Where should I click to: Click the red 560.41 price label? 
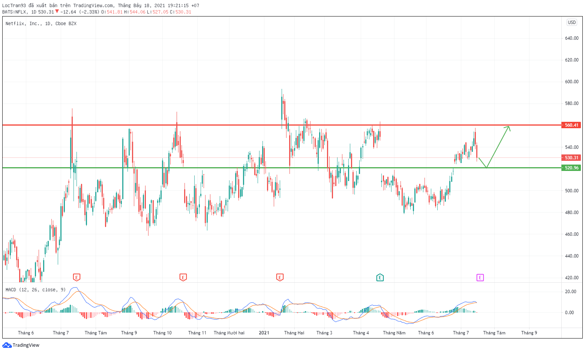[571, 125]
